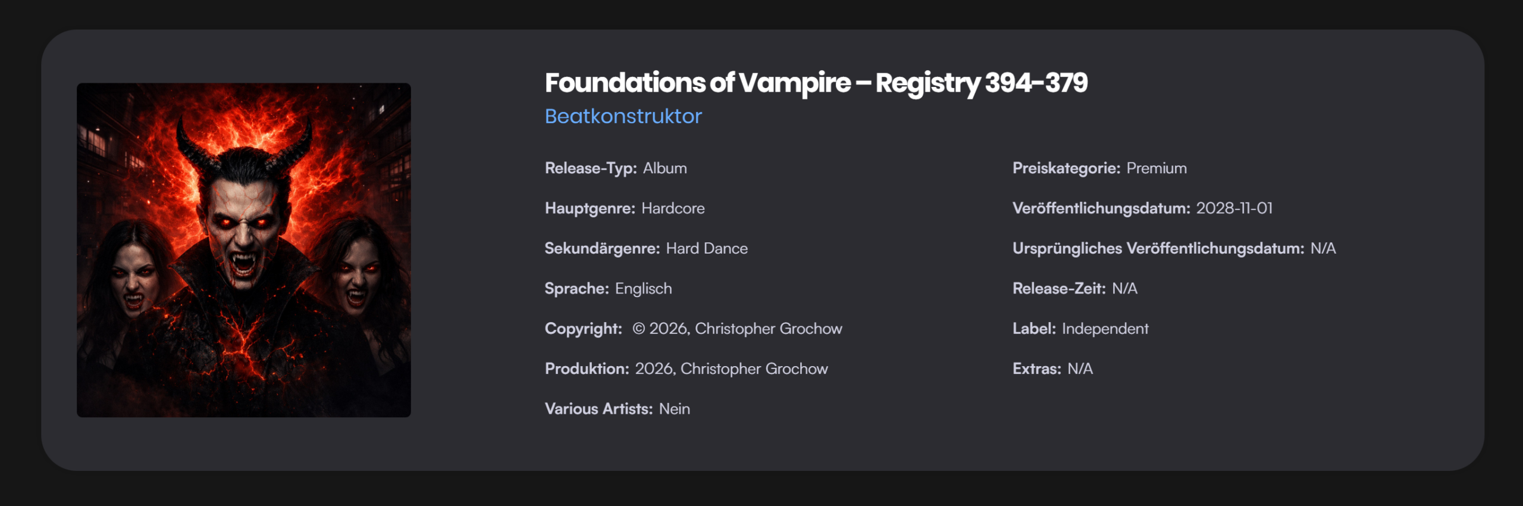Image resolution: width=1523 pixels, height=506 pixels.
Task: Click the "Hard Dance" secondary genre value
Action: coord(707,248)
